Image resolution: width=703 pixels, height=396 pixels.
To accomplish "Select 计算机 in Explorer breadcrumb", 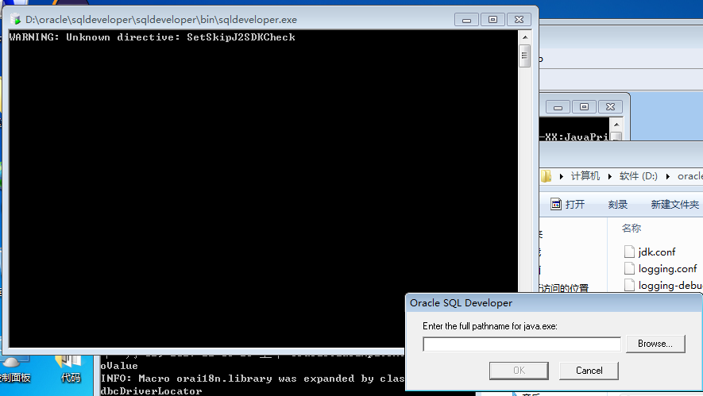I will click(585, 176).
